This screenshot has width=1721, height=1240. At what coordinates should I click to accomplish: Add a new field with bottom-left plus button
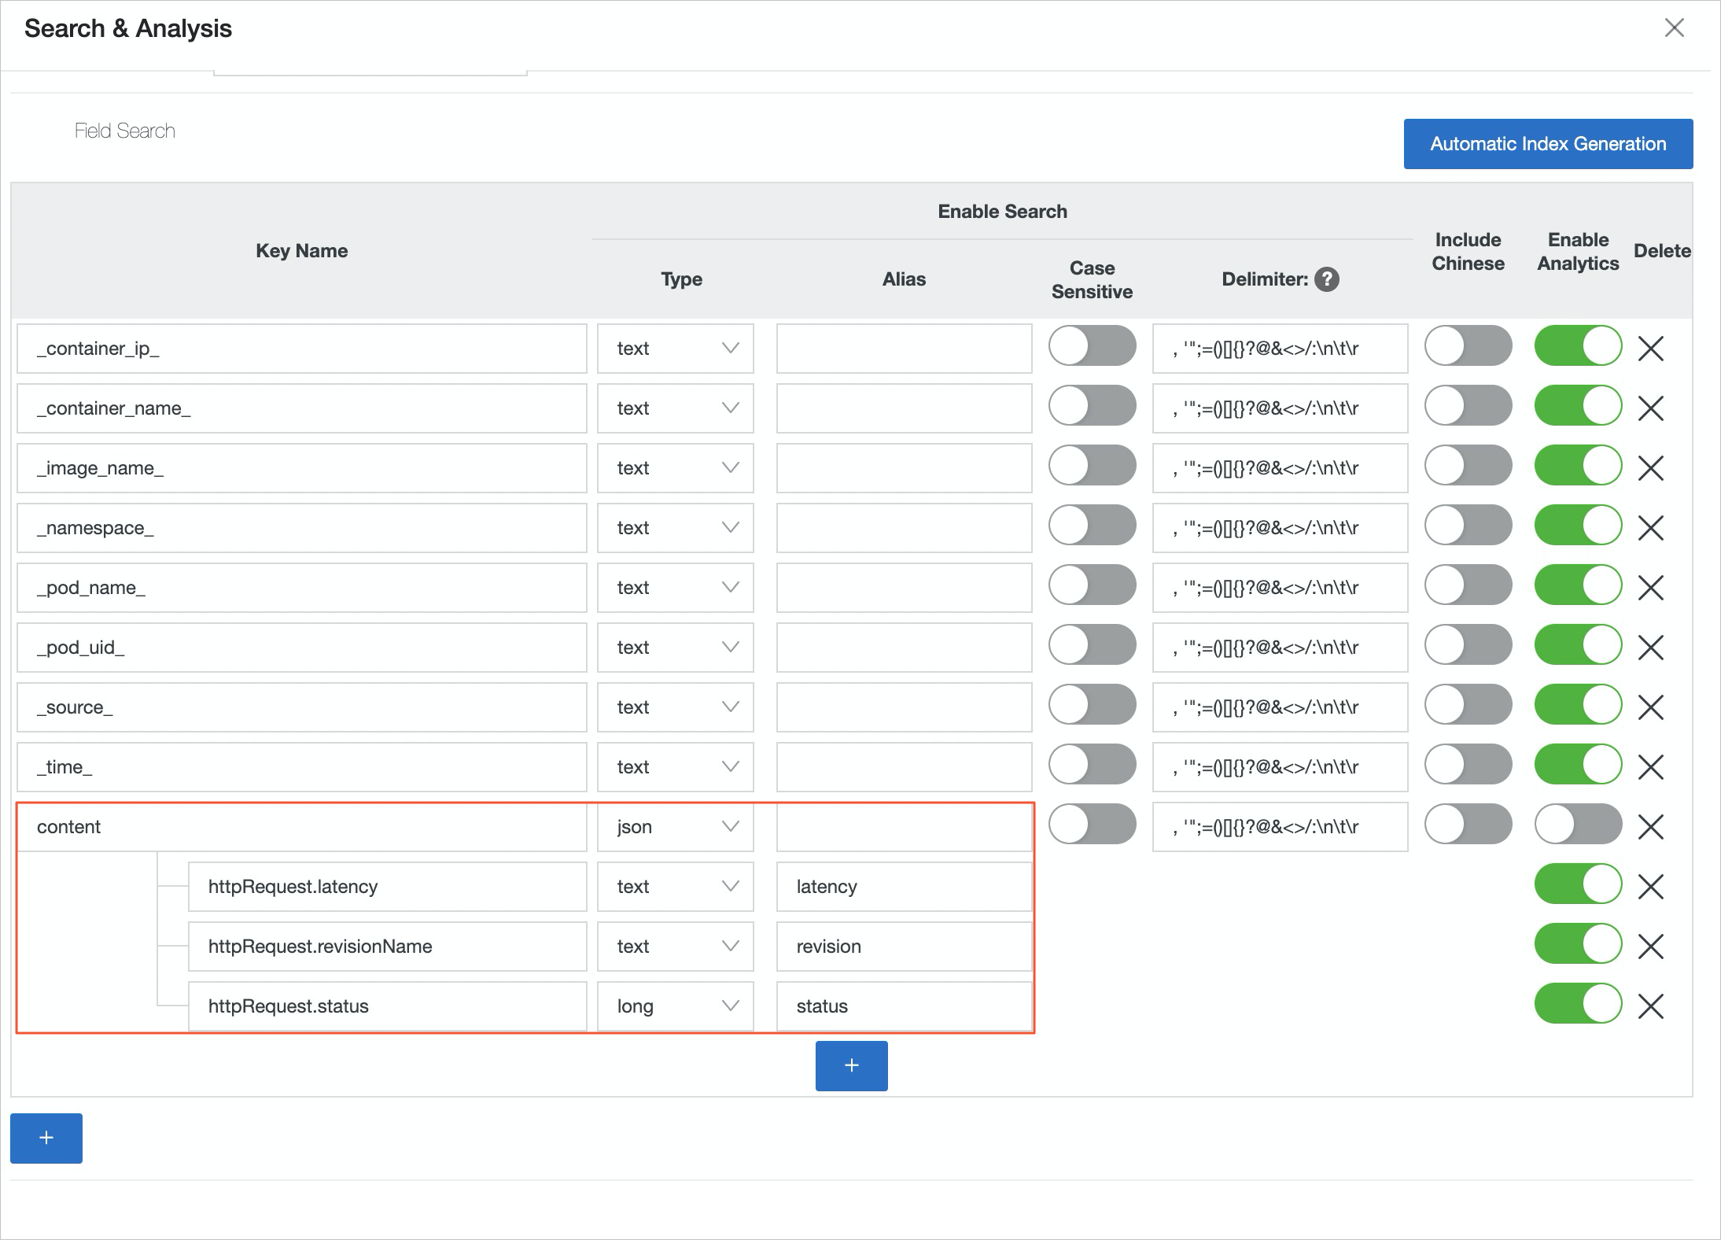coord(46,1138)
